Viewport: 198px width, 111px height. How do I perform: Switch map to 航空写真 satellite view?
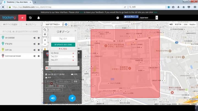coord(178,24)
